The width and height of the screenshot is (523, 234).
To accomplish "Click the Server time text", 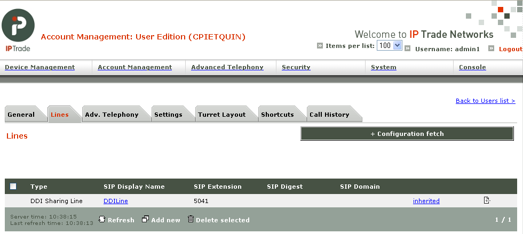I will (x=44, y=216).
